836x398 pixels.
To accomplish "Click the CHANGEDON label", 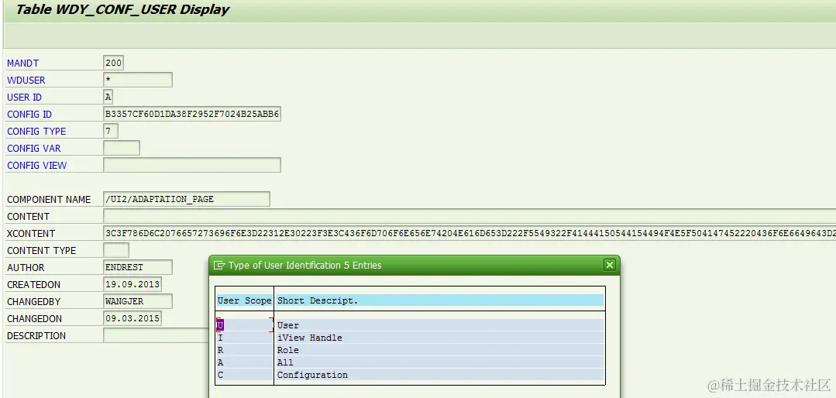I will coord(35,318).
